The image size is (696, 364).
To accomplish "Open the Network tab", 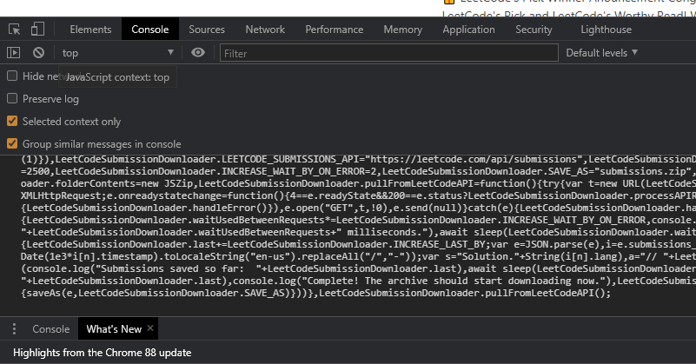I will point(265,30).
